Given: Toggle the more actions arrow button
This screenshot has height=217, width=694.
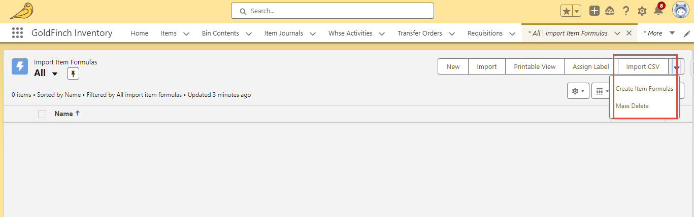Looking at the screenshot, I should click(x=676, y=67).
